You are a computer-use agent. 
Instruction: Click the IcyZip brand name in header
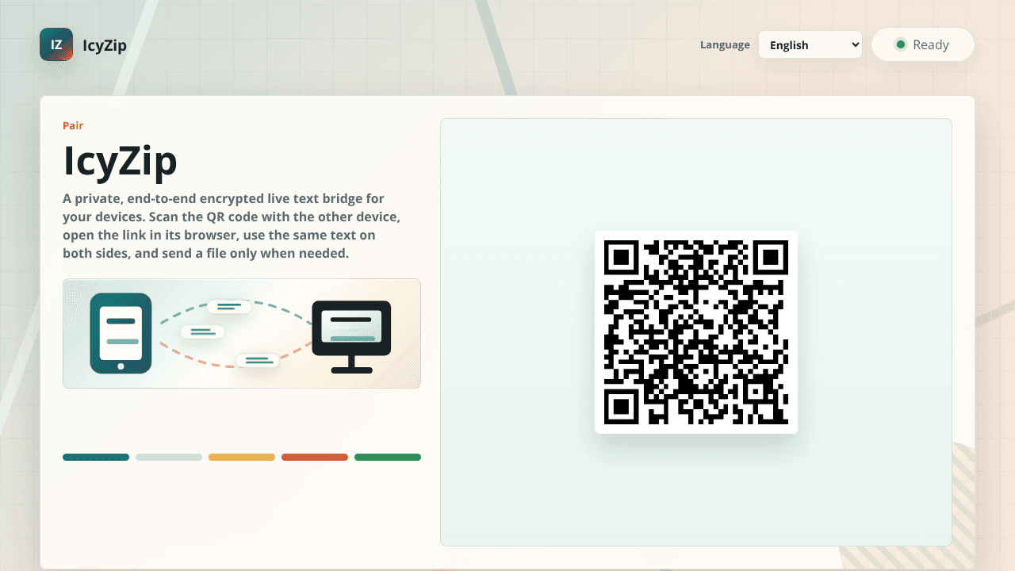tap(105, 45)
